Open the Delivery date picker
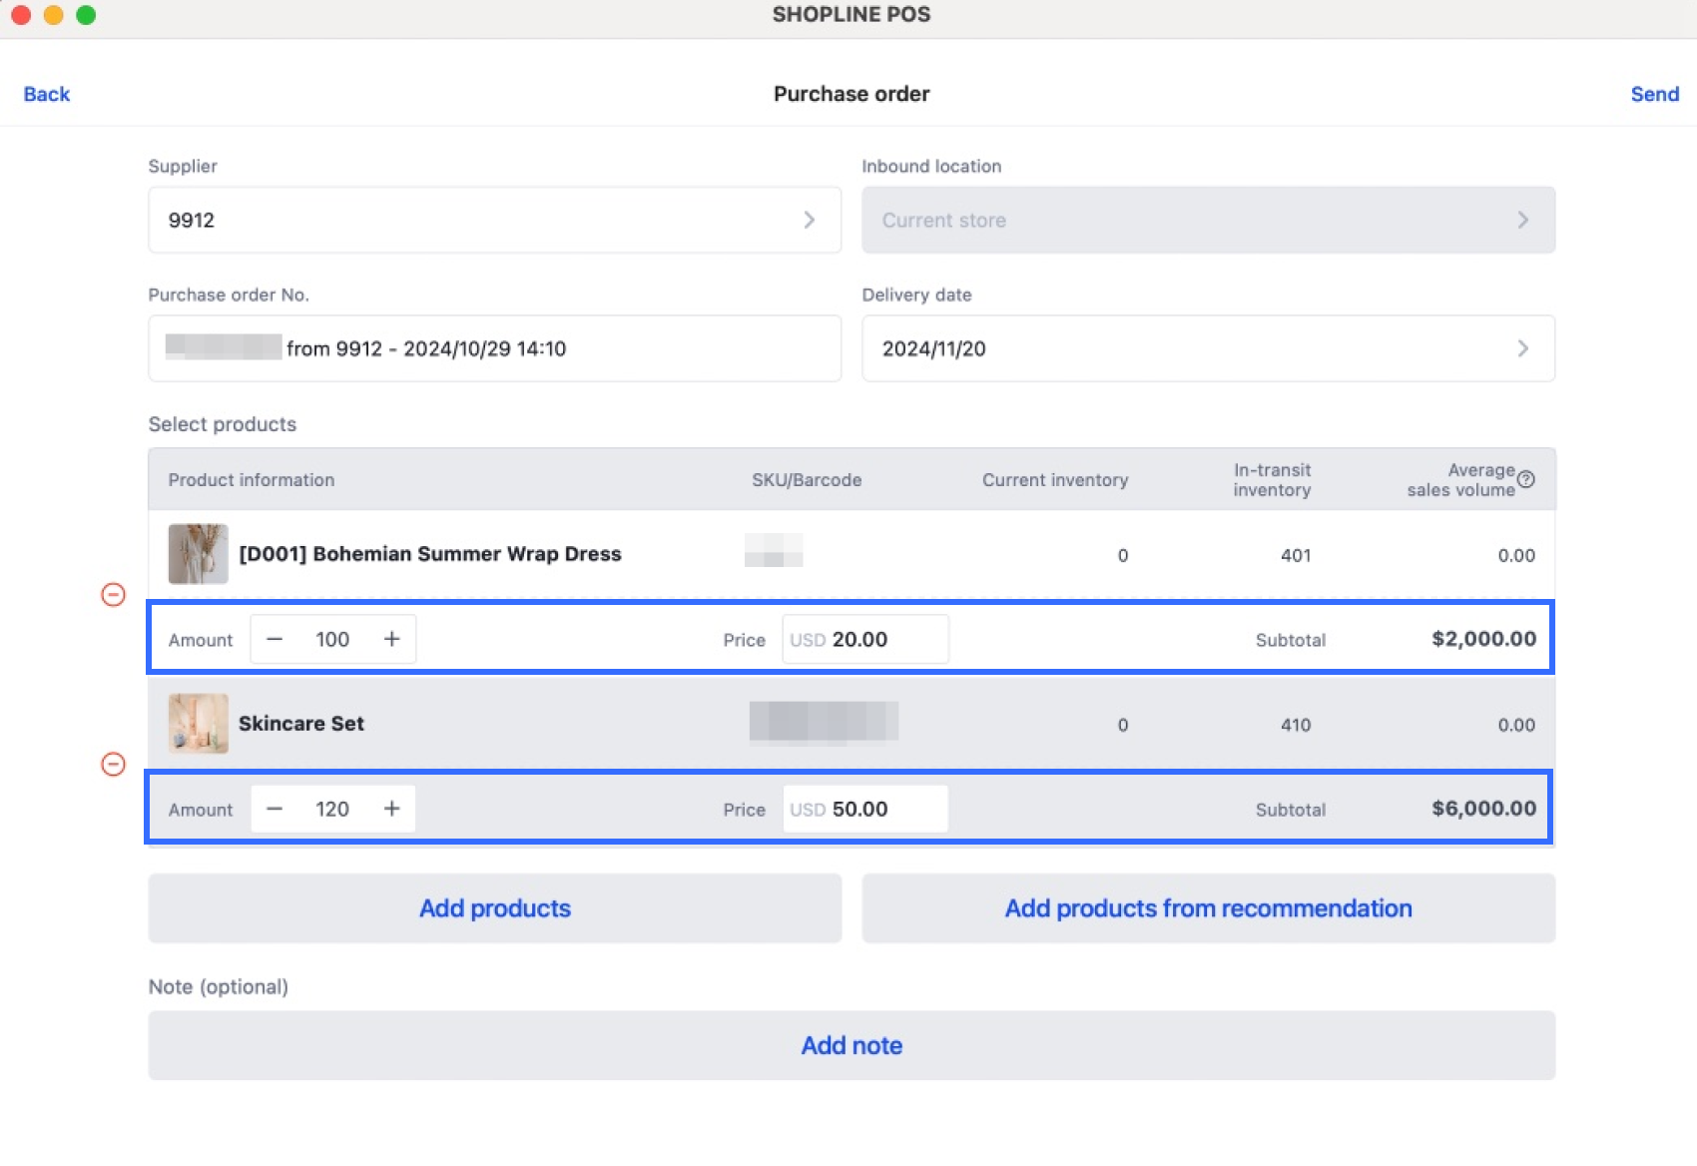 (x=1208, y=348)
